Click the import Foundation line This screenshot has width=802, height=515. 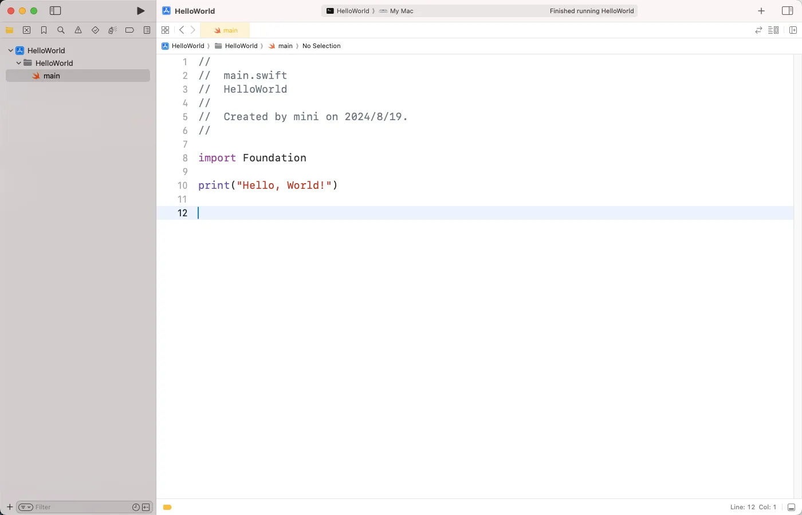coord(252,158)
